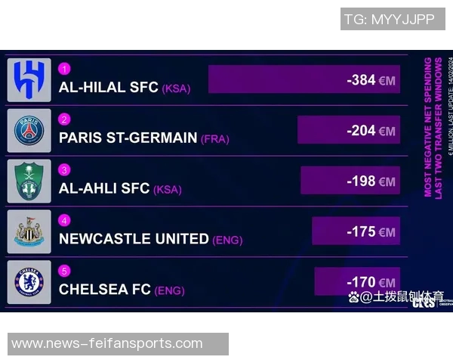453x363 pixels.
Task: Click the pink rank 5 badge
Action: pos(64,271)
